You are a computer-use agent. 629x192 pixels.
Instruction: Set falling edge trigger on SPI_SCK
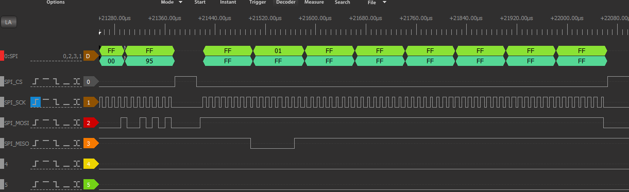(x=56, y=102)
